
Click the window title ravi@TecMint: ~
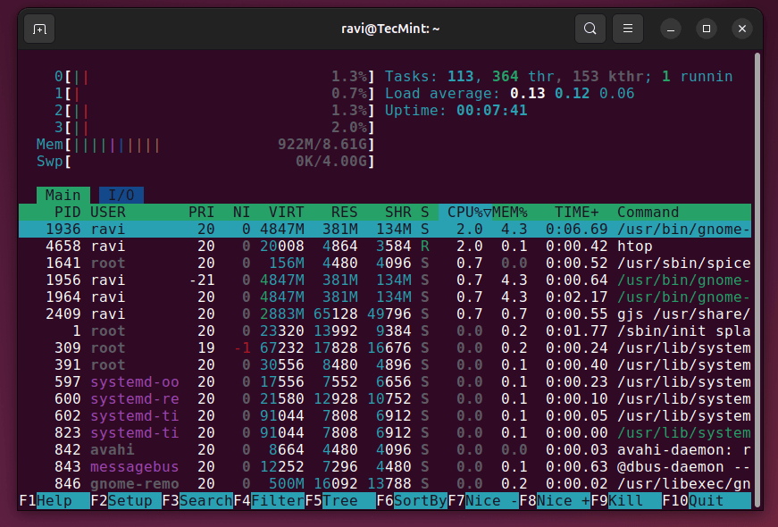[390, 29]
